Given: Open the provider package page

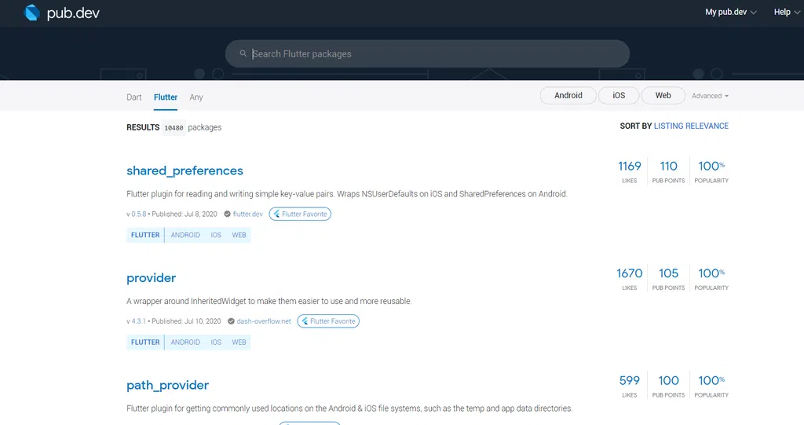Looking at the screenshot, I should [x=152, y=277].
